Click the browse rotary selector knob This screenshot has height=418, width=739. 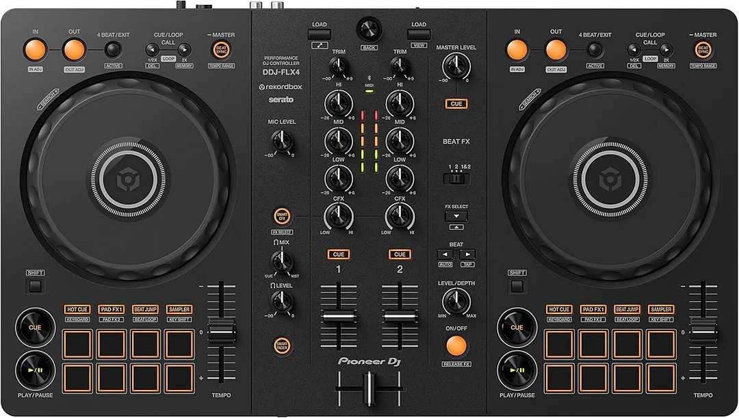[x=369, y=29]
